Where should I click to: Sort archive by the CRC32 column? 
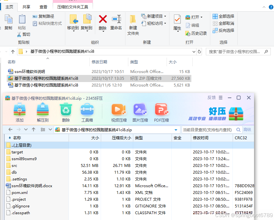coord(243,138)
